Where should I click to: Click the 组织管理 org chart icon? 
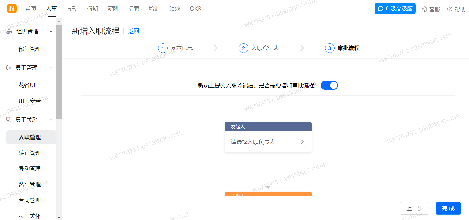point(9,32)
